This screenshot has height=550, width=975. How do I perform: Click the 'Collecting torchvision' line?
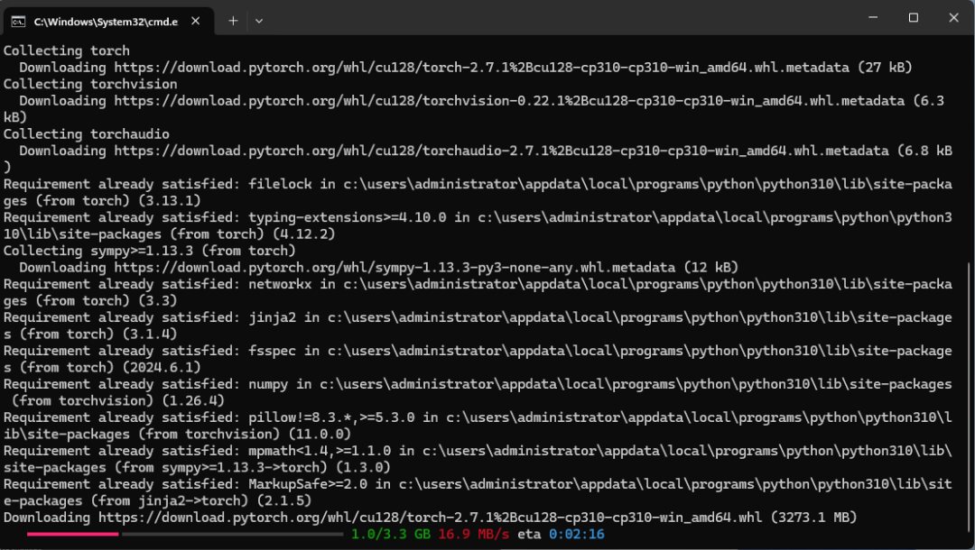point(90,84)
